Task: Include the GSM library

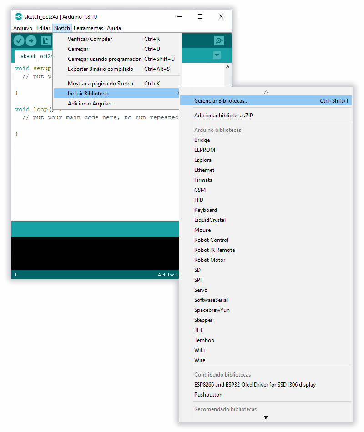Action: click(x=266, y=190)
